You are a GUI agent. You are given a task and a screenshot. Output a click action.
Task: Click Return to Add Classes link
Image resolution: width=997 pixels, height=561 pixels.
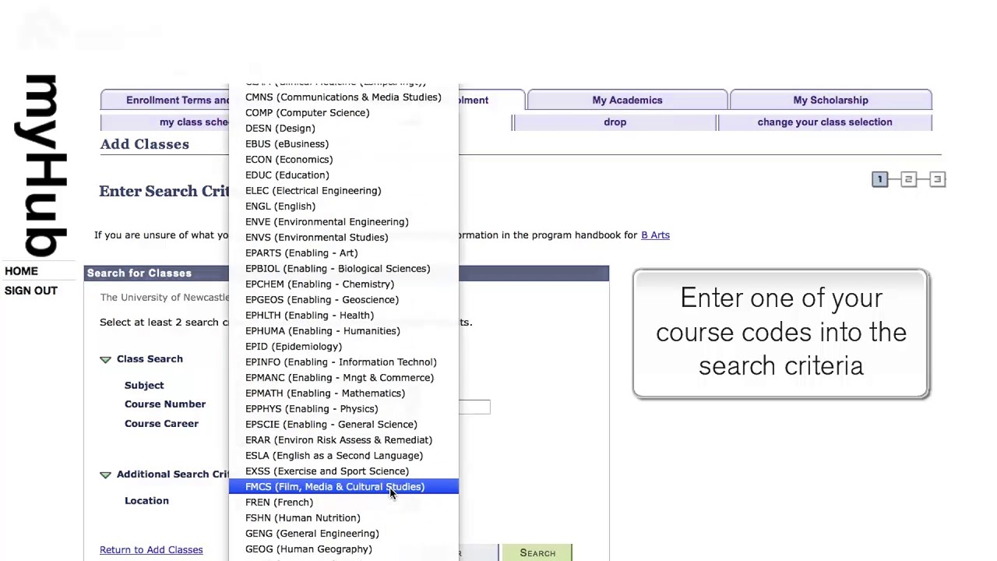(151, 550)
